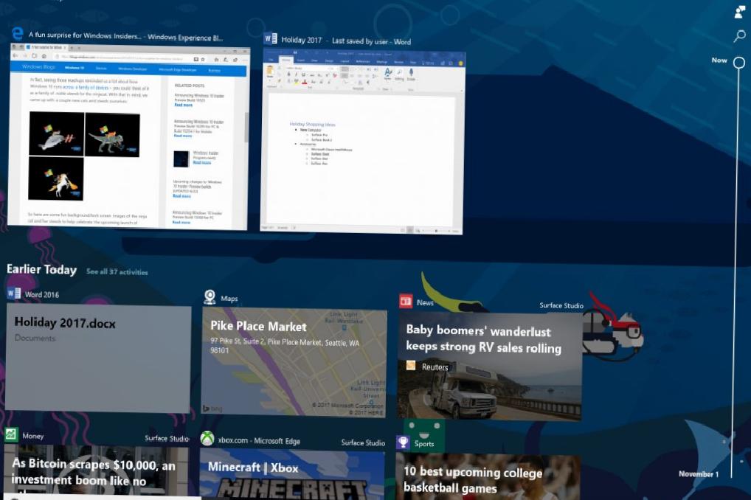Click the Maps app pin icon

point(210,297)
